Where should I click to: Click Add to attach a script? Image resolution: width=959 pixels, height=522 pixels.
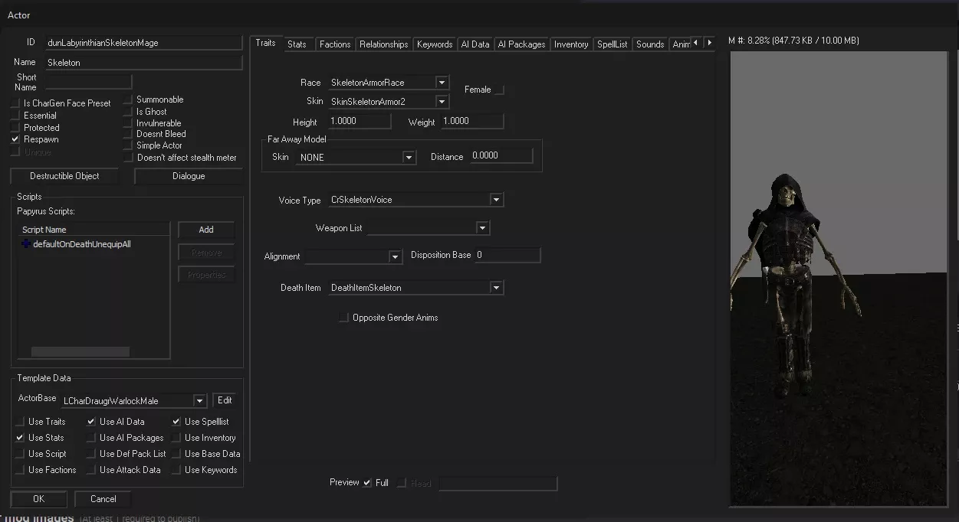206,230
